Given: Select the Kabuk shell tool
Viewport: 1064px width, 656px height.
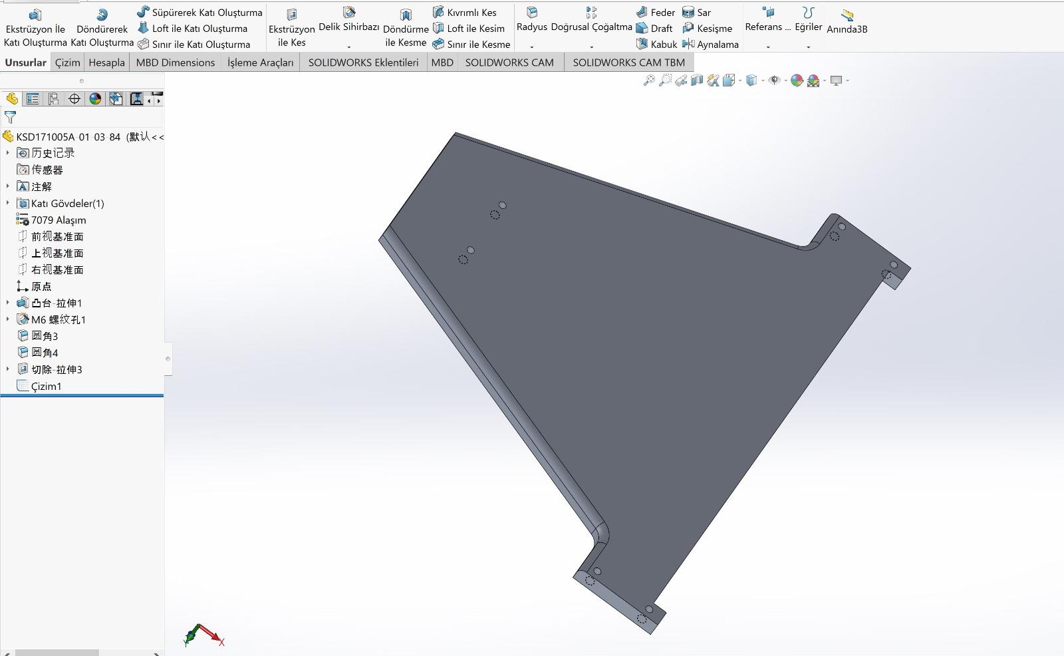Looking at the screenshot, I should 656,44.
